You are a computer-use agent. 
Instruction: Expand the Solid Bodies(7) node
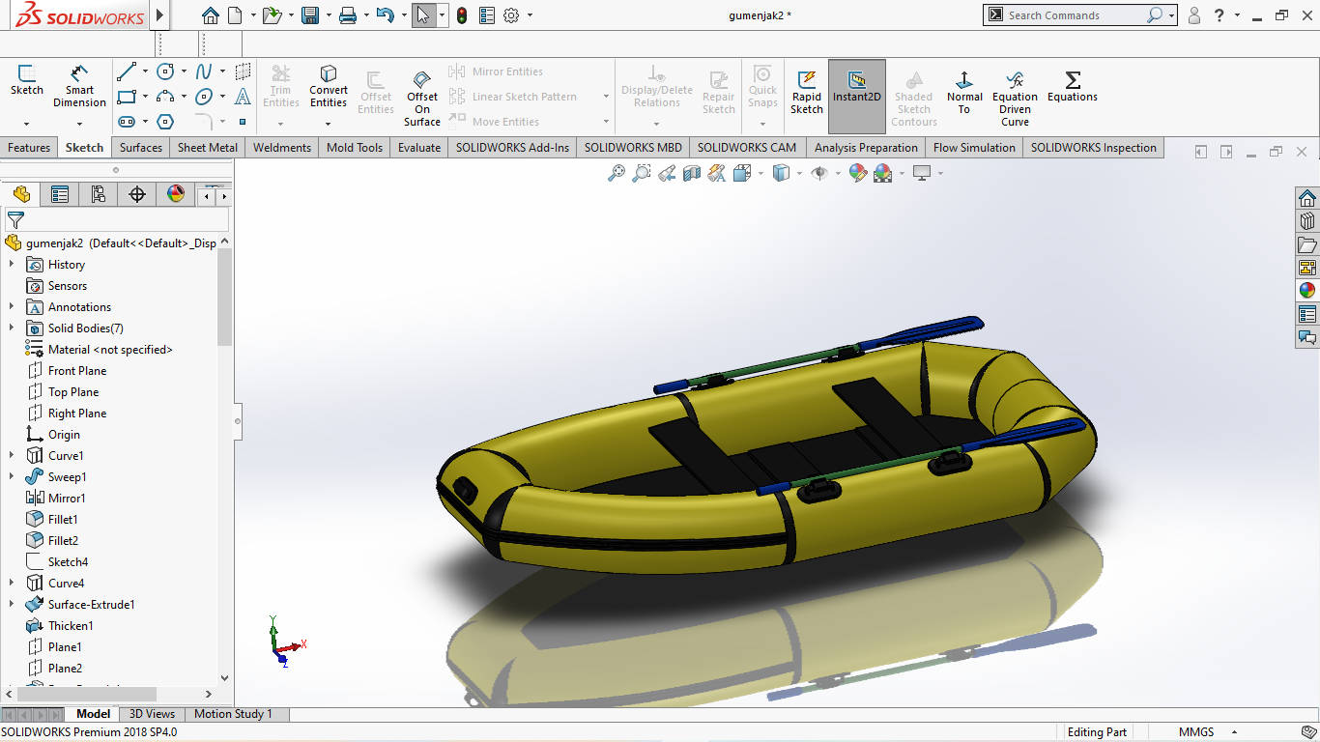(x=12, y=328)
